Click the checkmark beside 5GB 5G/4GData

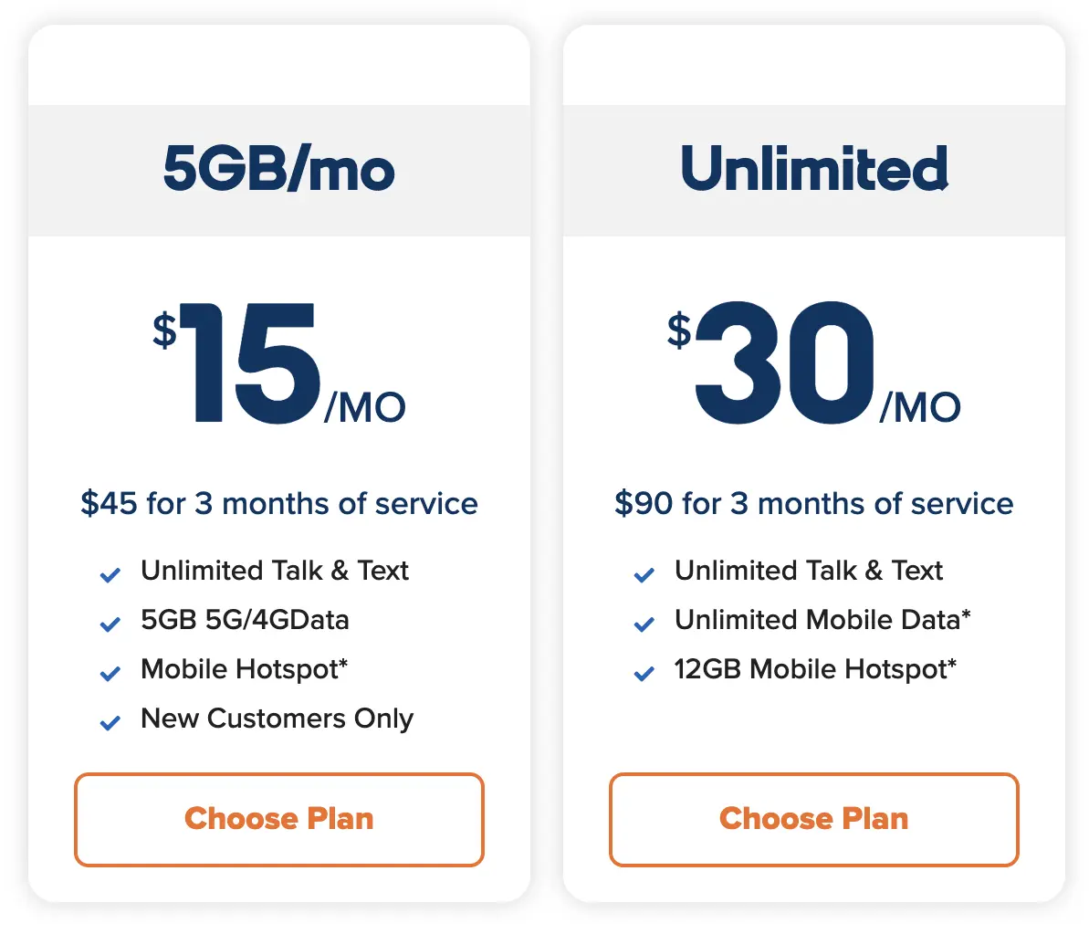coord(110,624)
